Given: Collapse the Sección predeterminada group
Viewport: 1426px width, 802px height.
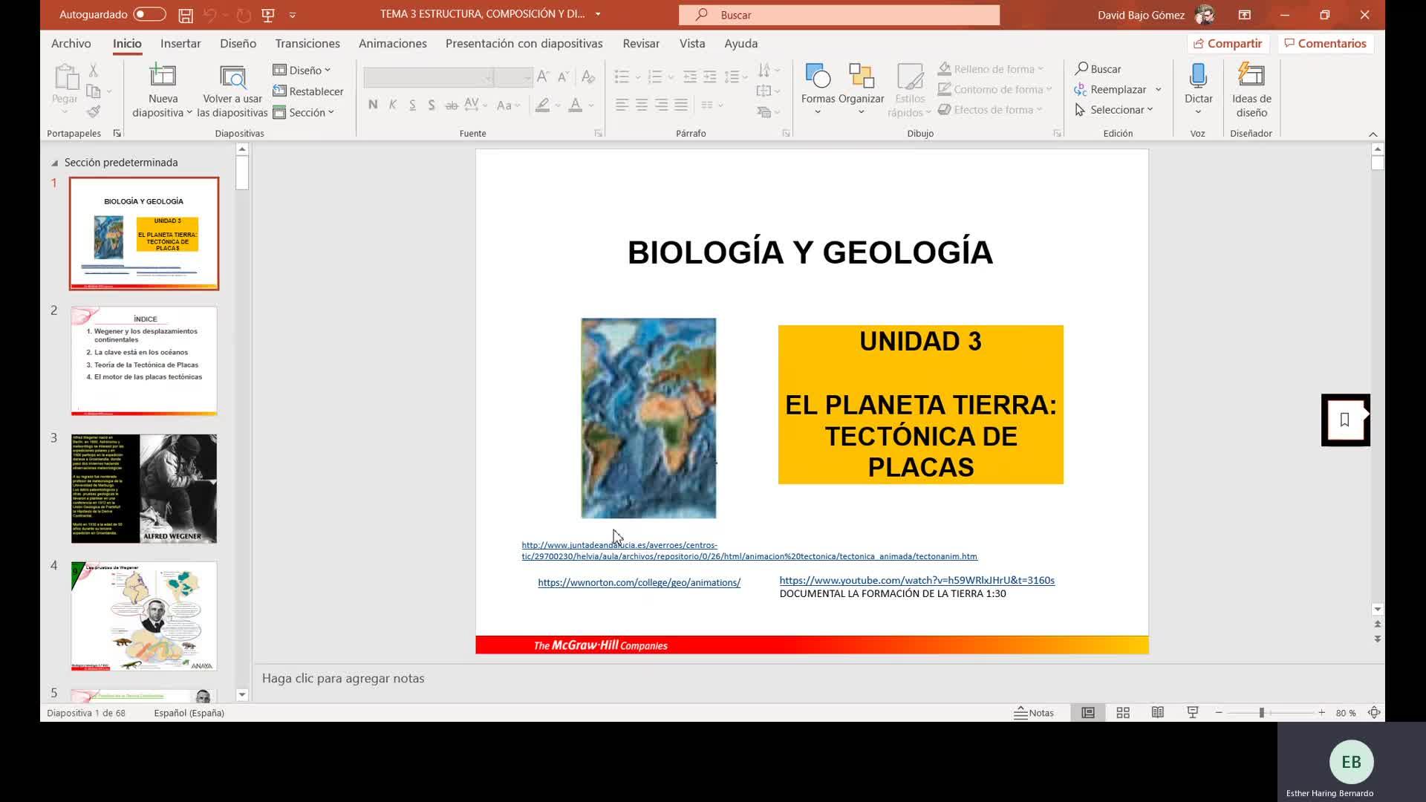Looking at the screenshot, I should click(x=54, y=163).
